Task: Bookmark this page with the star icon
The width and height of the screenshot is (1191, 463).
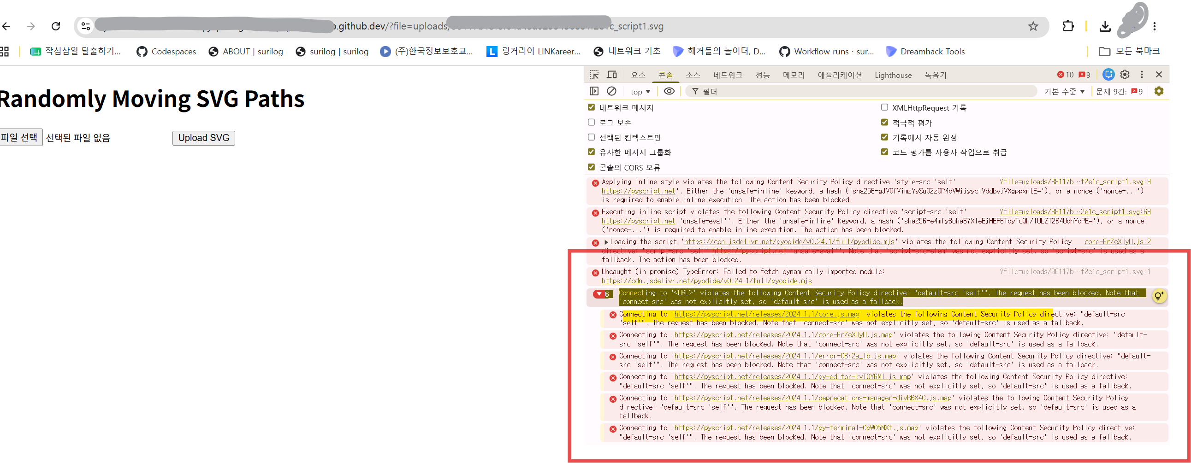Action: [1033, 26]
